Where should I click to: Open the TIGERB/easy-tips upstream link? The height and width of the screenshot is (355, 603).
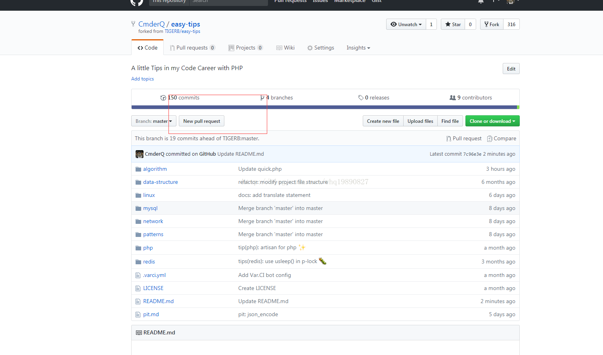coord(182,31)
